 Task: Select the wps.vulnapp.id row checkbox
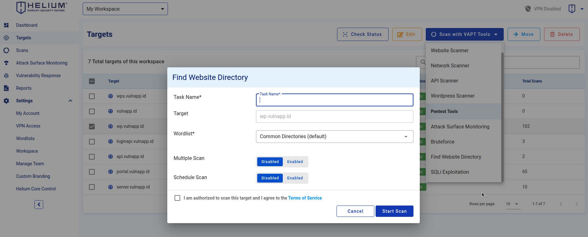[x=92, y=96]
